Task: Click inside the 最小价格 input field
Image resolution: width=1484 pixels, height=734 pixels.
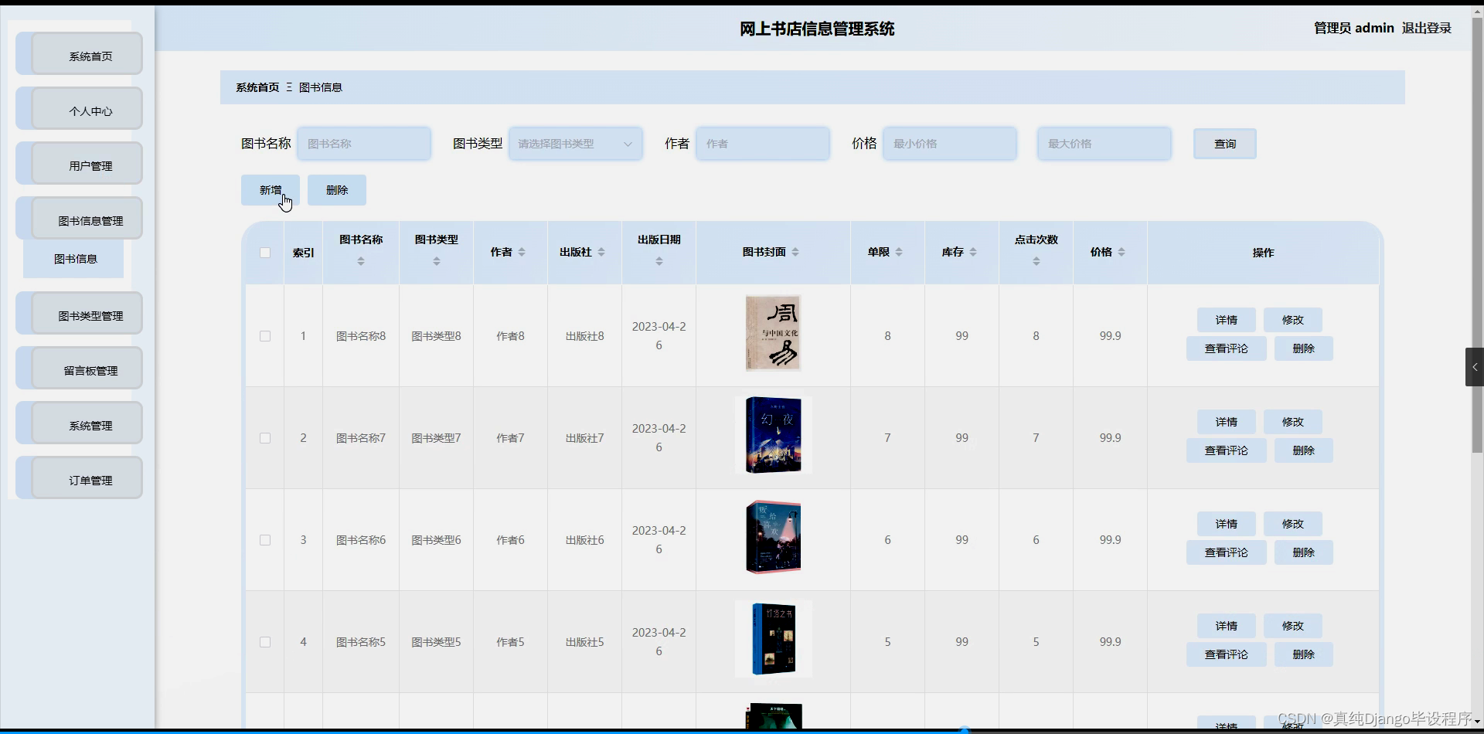Action: (950, 143)
